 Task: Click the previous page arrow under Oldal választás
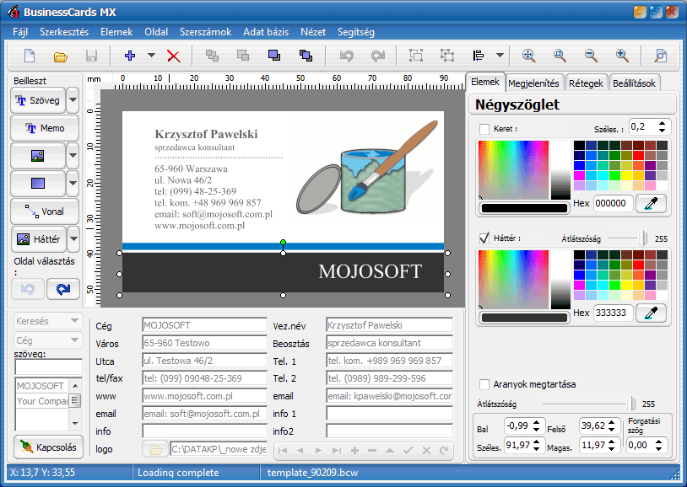[28, 289]
